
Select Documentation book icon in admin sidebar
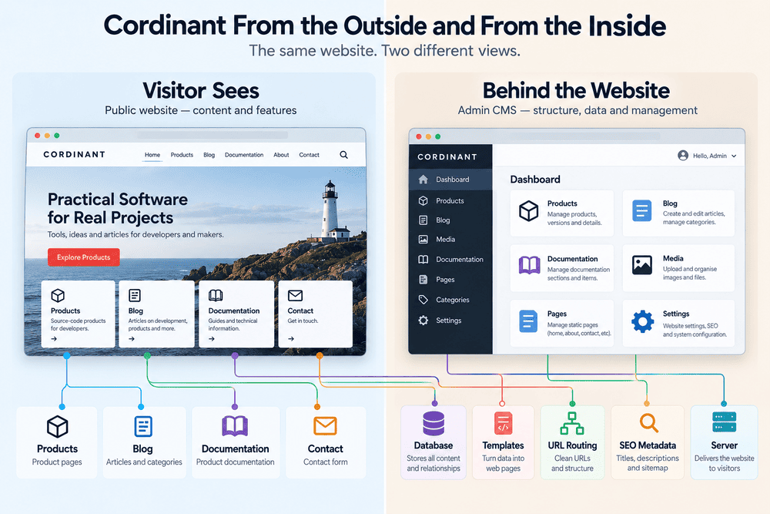(423, 260)
